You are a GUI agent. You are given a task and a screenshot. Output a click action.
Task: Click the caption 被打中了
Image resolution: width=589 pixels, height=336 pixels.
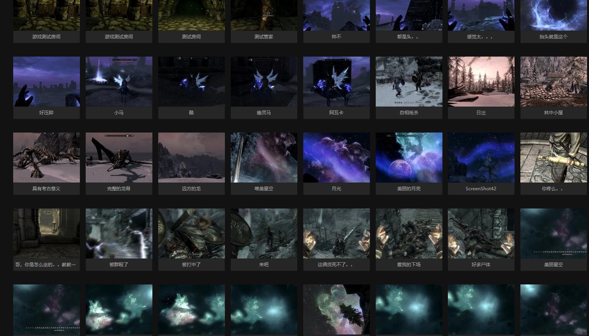pos(191,265)
